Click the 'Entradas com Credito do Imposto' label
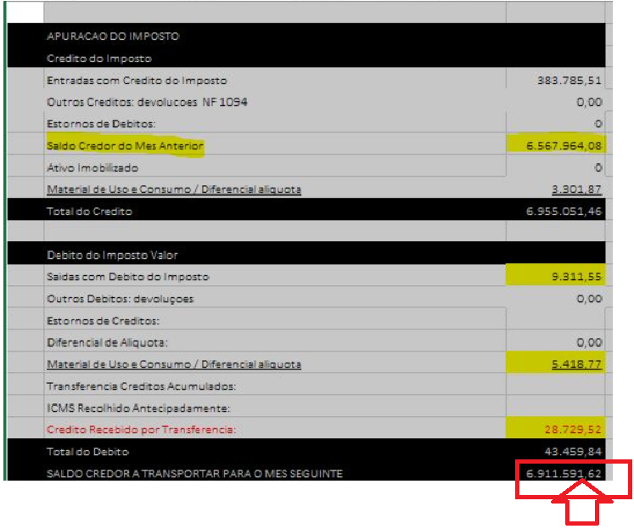This screenshot has width=634, height=529. tap(137, 81)
